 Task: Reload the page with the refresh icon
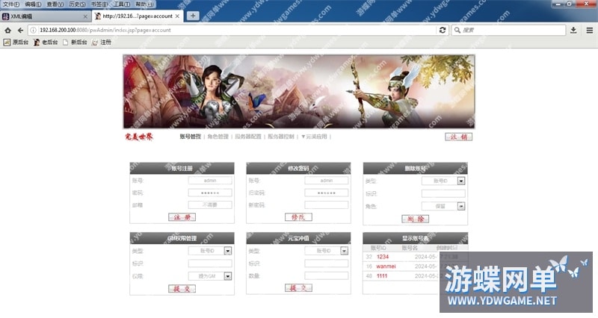coord(443,30)
